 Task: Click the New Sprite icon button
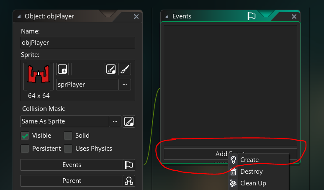point(62,69)
